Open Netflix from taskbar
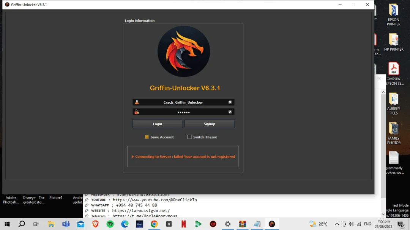Viewport: 410px width, 230px height. (x=184, y=224)
